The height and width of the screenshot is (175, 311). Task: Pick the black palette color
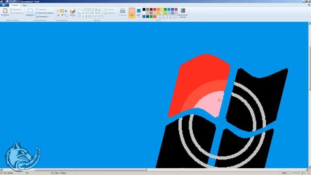[144, 9]
